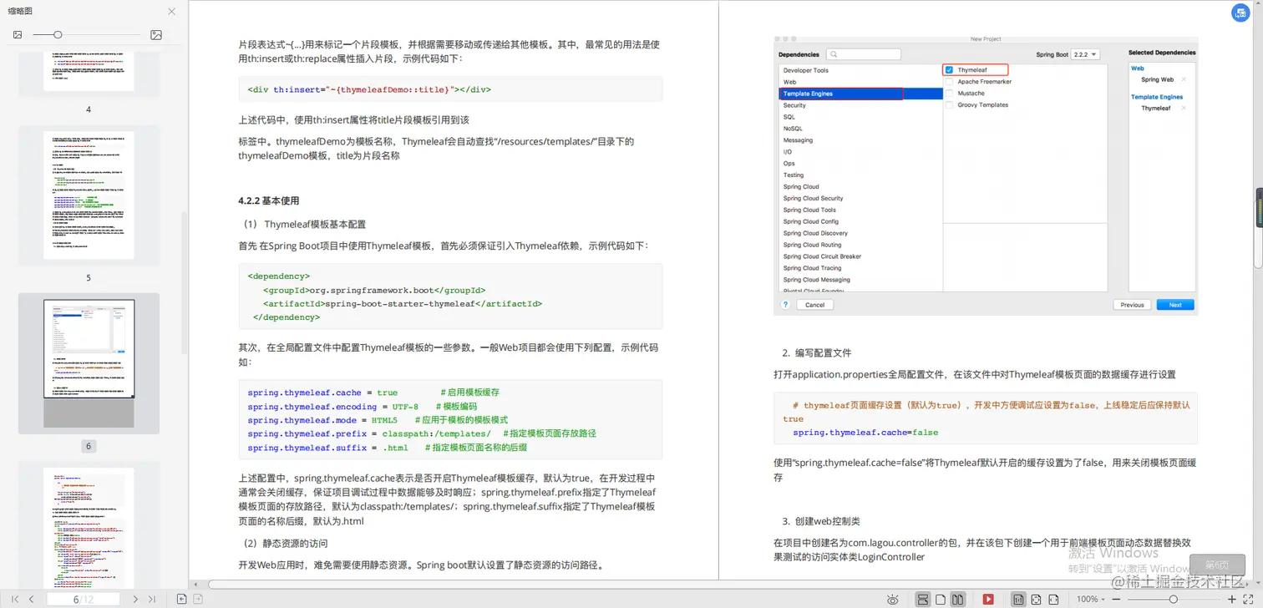
Task: Click the spring.thymeleaf.mode code line
Action: tap(378, 420)
